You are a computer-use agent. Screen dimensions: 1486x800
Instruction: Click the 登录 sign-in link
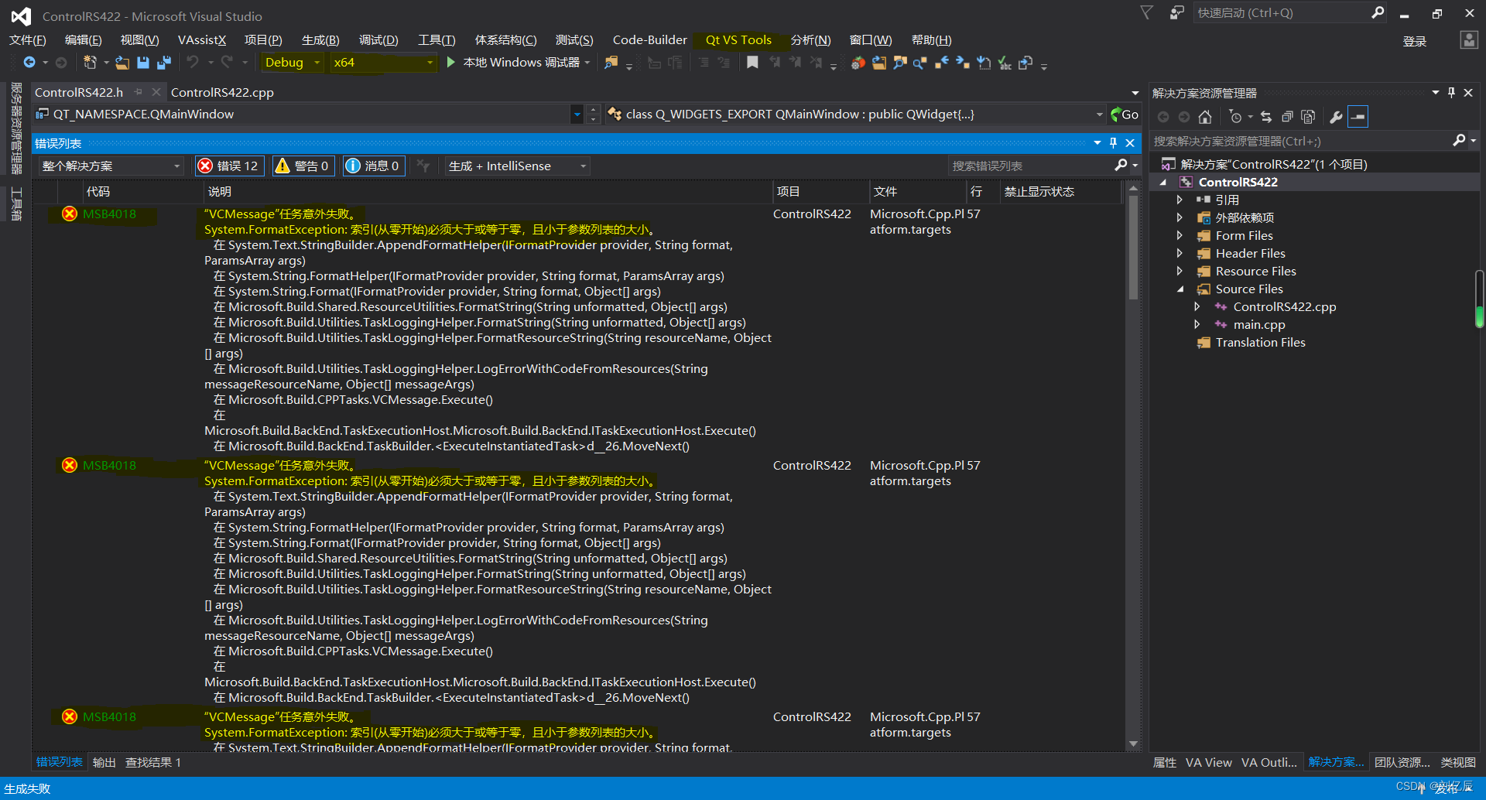coord(1415,42)
